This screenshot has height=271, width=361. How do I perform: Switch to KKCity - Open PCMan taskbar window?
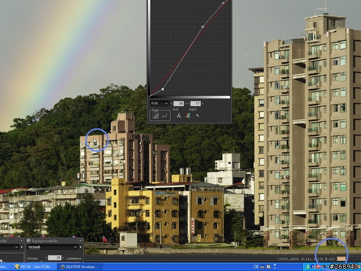(34, 266)
